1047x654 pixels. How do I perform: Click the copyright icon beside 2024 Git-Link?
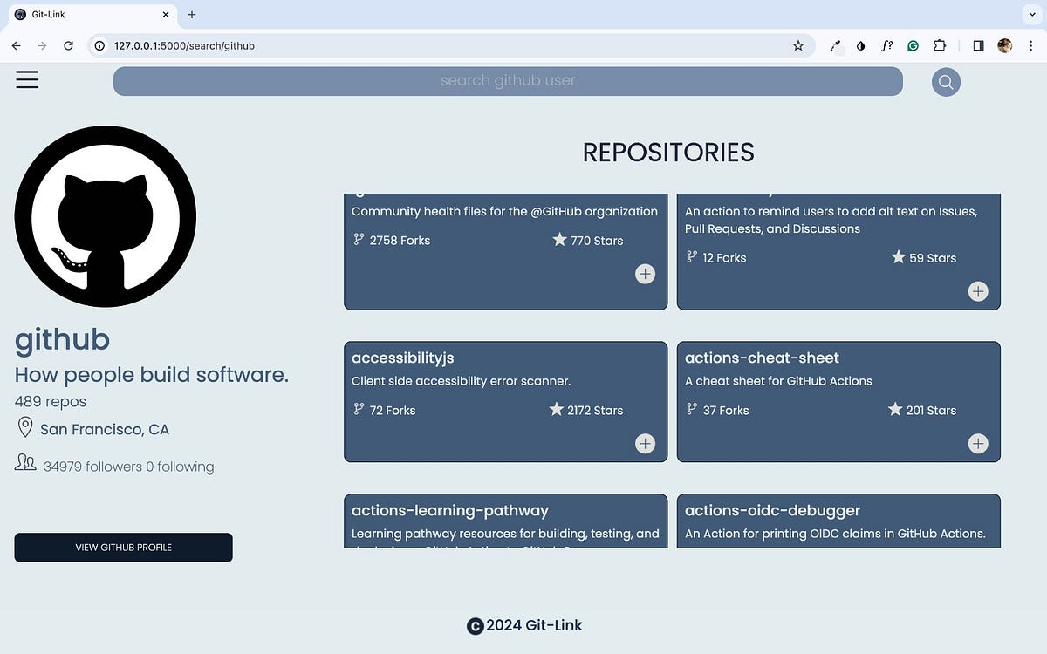click(474, 625)
